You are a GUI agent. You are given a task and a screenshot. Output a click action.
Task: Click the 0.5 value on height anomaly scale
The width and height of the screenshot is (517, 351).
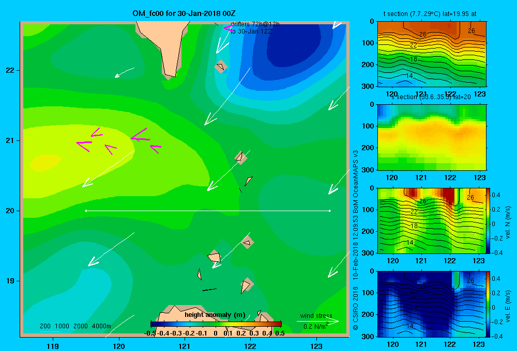coord(280,333)
